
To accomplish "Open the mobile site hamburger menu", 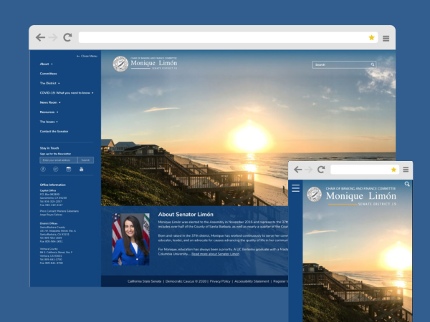I will tap(295, 188).
